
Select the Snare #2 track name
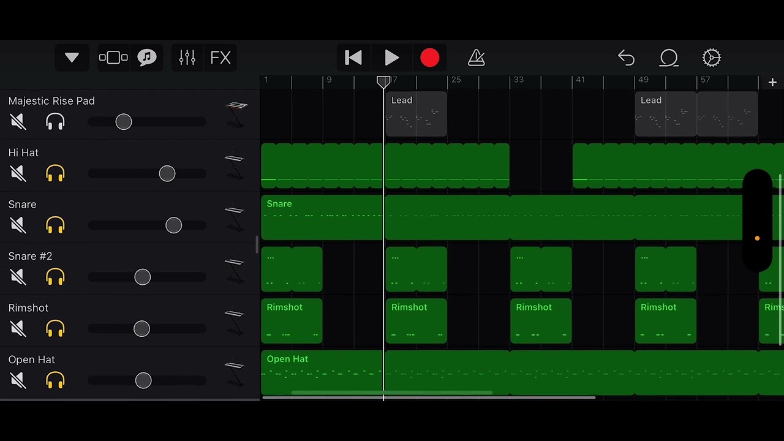30,256
